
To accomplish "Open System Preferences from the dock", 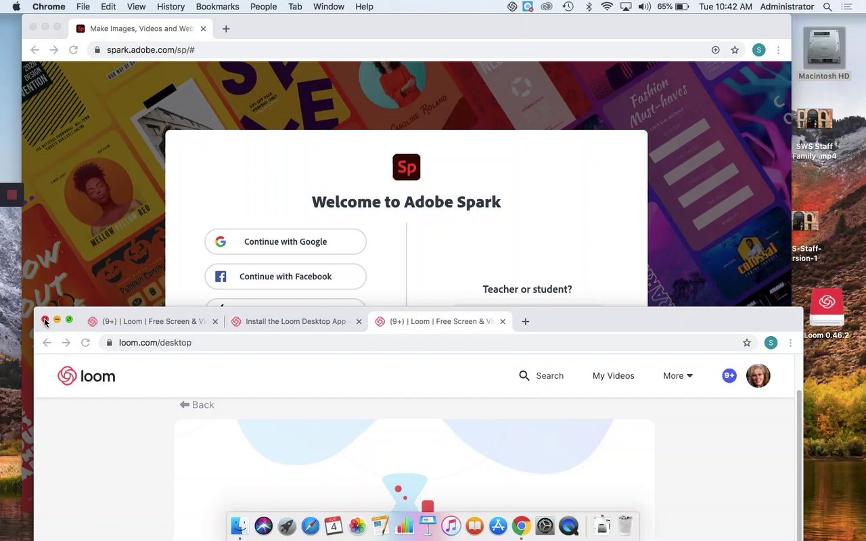I will pos(545,525).
